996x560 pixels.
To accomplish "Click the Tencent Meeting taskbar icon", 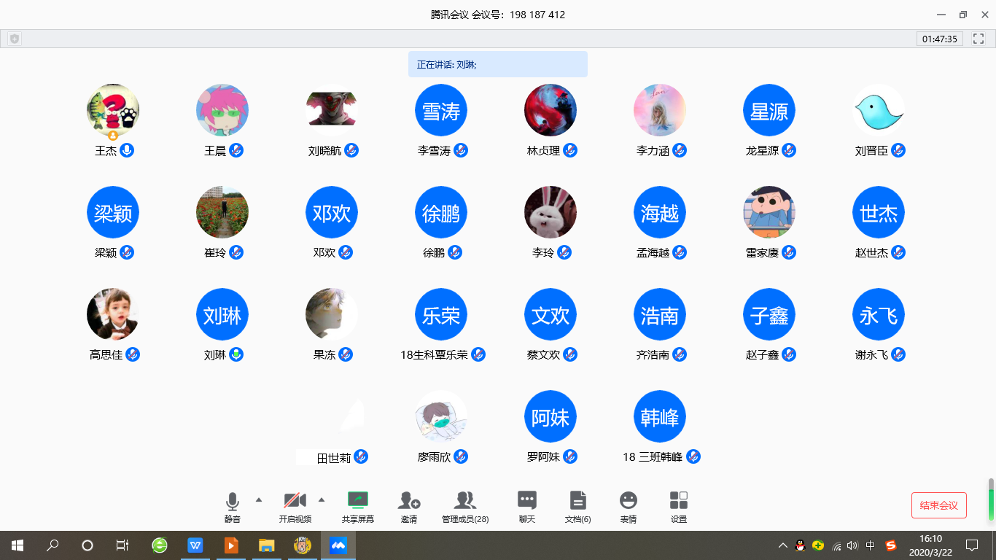I will coord(338,545).
